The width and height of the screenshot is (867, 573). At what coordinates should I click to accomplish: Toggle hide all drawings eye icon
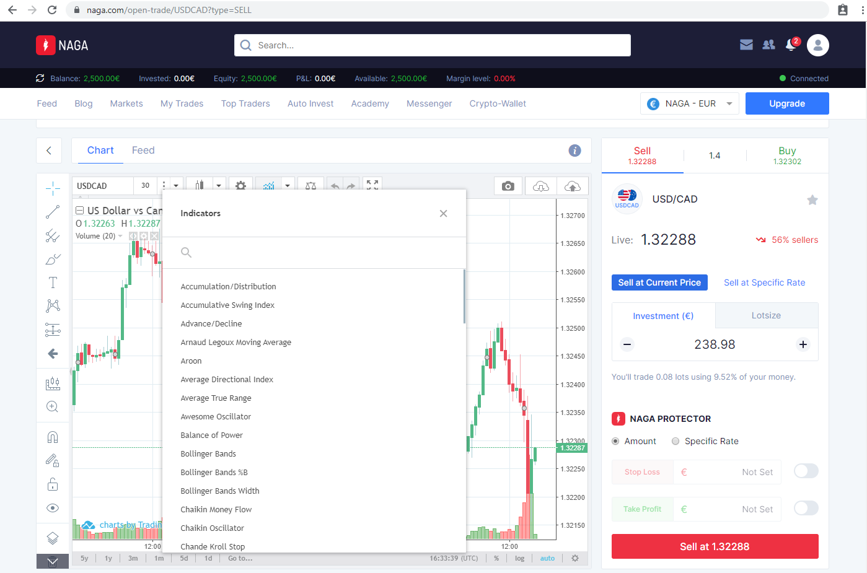pos(53,508)
